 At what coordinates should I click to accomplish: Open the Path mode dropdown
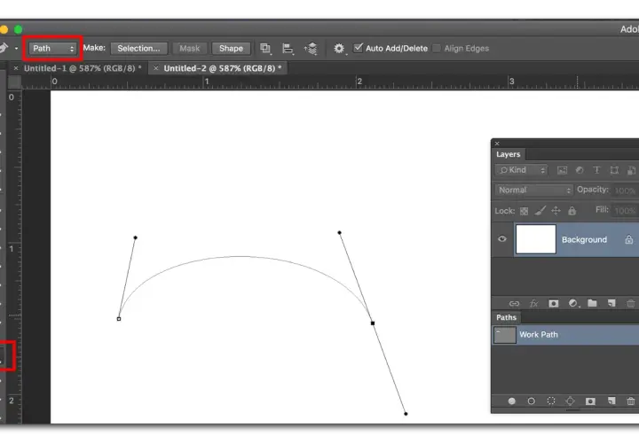tap(52, 49)
